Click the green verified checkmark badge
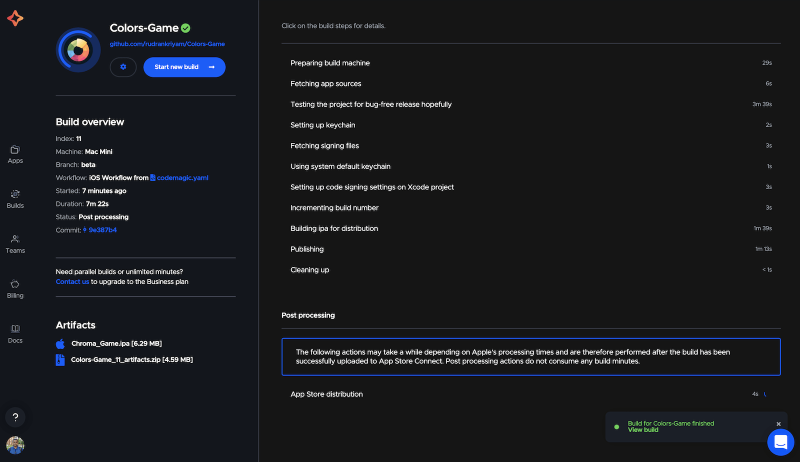This screenshot has width=800, height=462. (185, 28)
